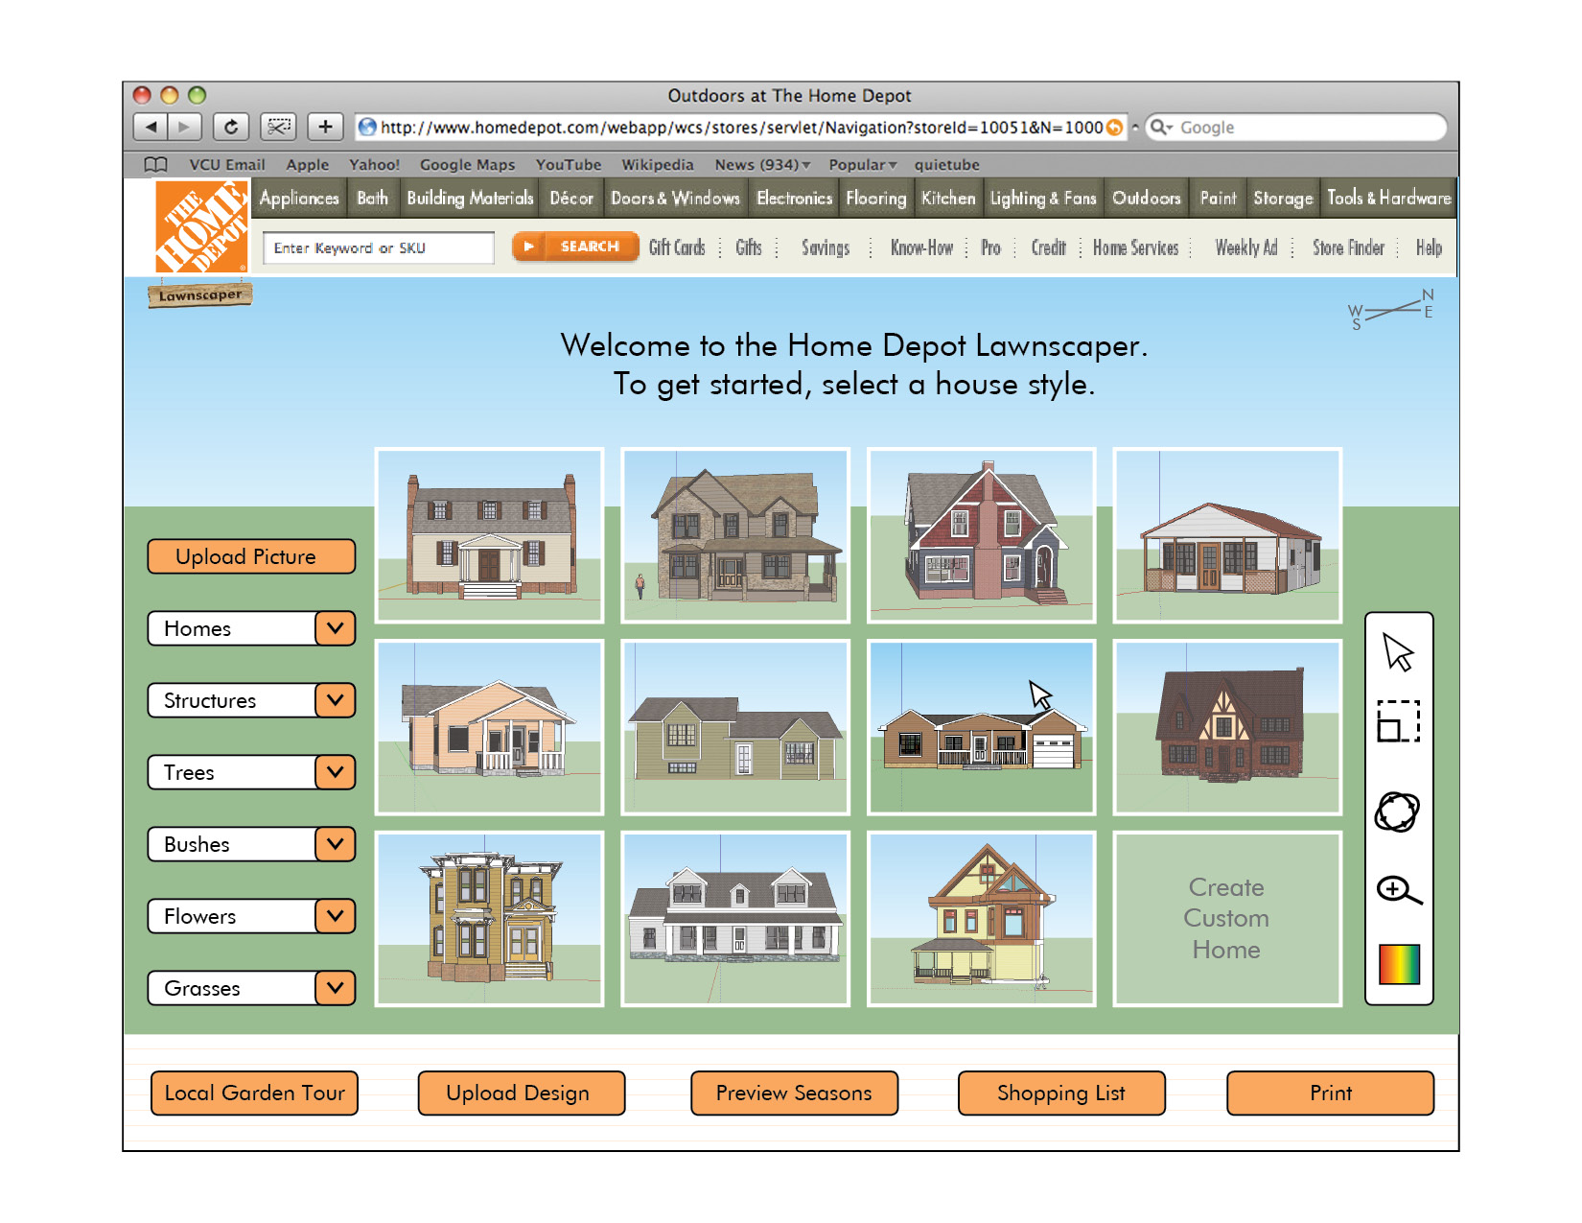Open the News (934) bookmark dropdown
The width and height of the screenshot is (1582, 1223).
point(762,165)
